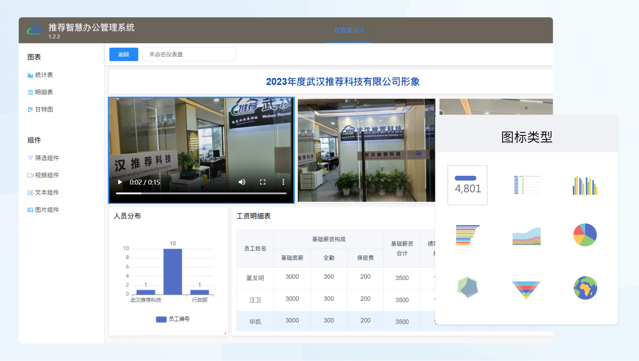This screenshot has width=639, height=361.
Task: Click 3000 base salary in 汪卫 row
Action: tap(292, 299)
